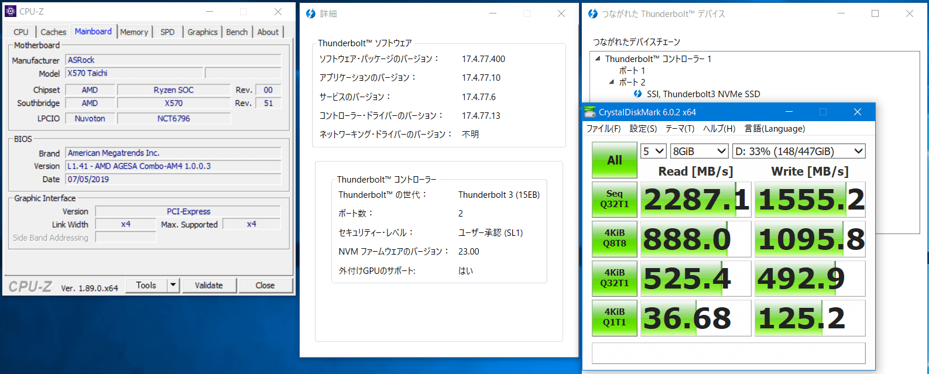Maximize the つながれた Thunderbolt デバイス window

[x=875, y=13]
